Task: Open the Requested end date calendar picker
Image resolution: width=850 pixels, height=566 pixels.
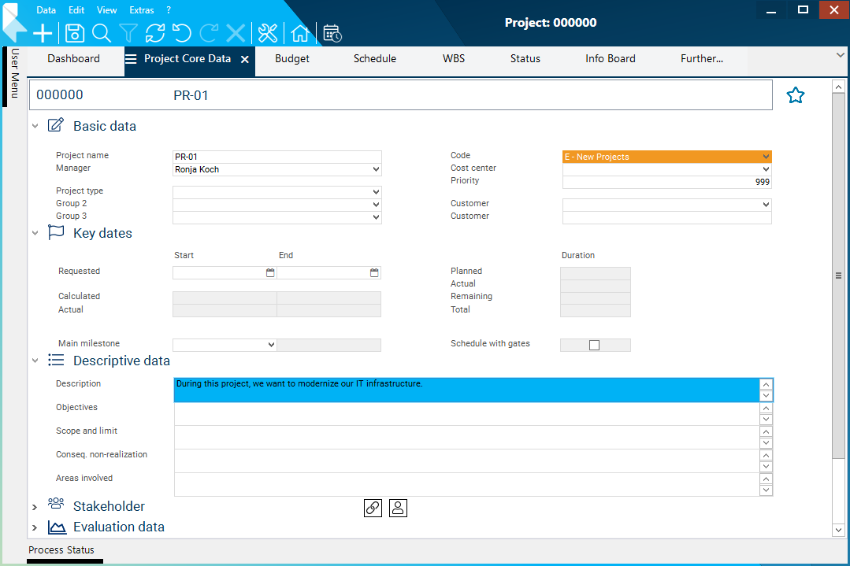Action: [374, 273]
